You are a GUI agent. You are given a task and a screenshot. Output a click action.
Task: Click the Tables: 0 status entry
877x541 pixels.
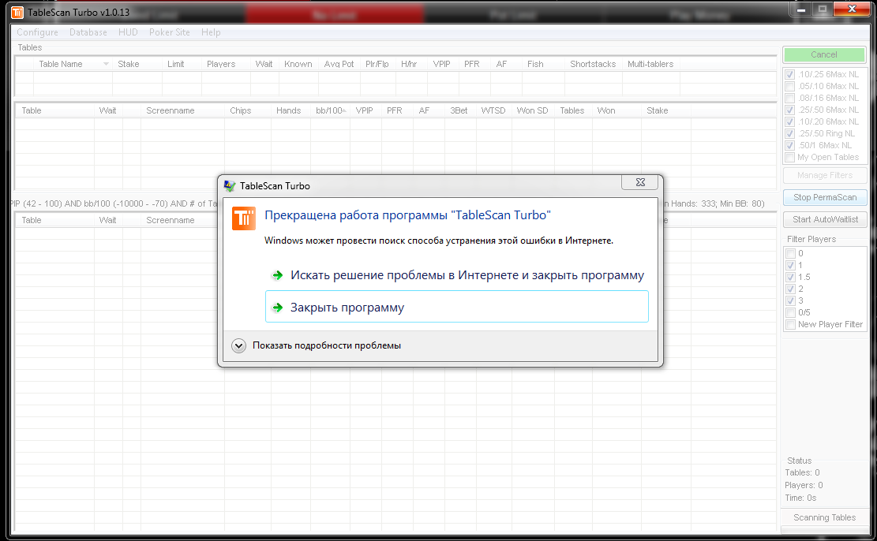(802, 473)
